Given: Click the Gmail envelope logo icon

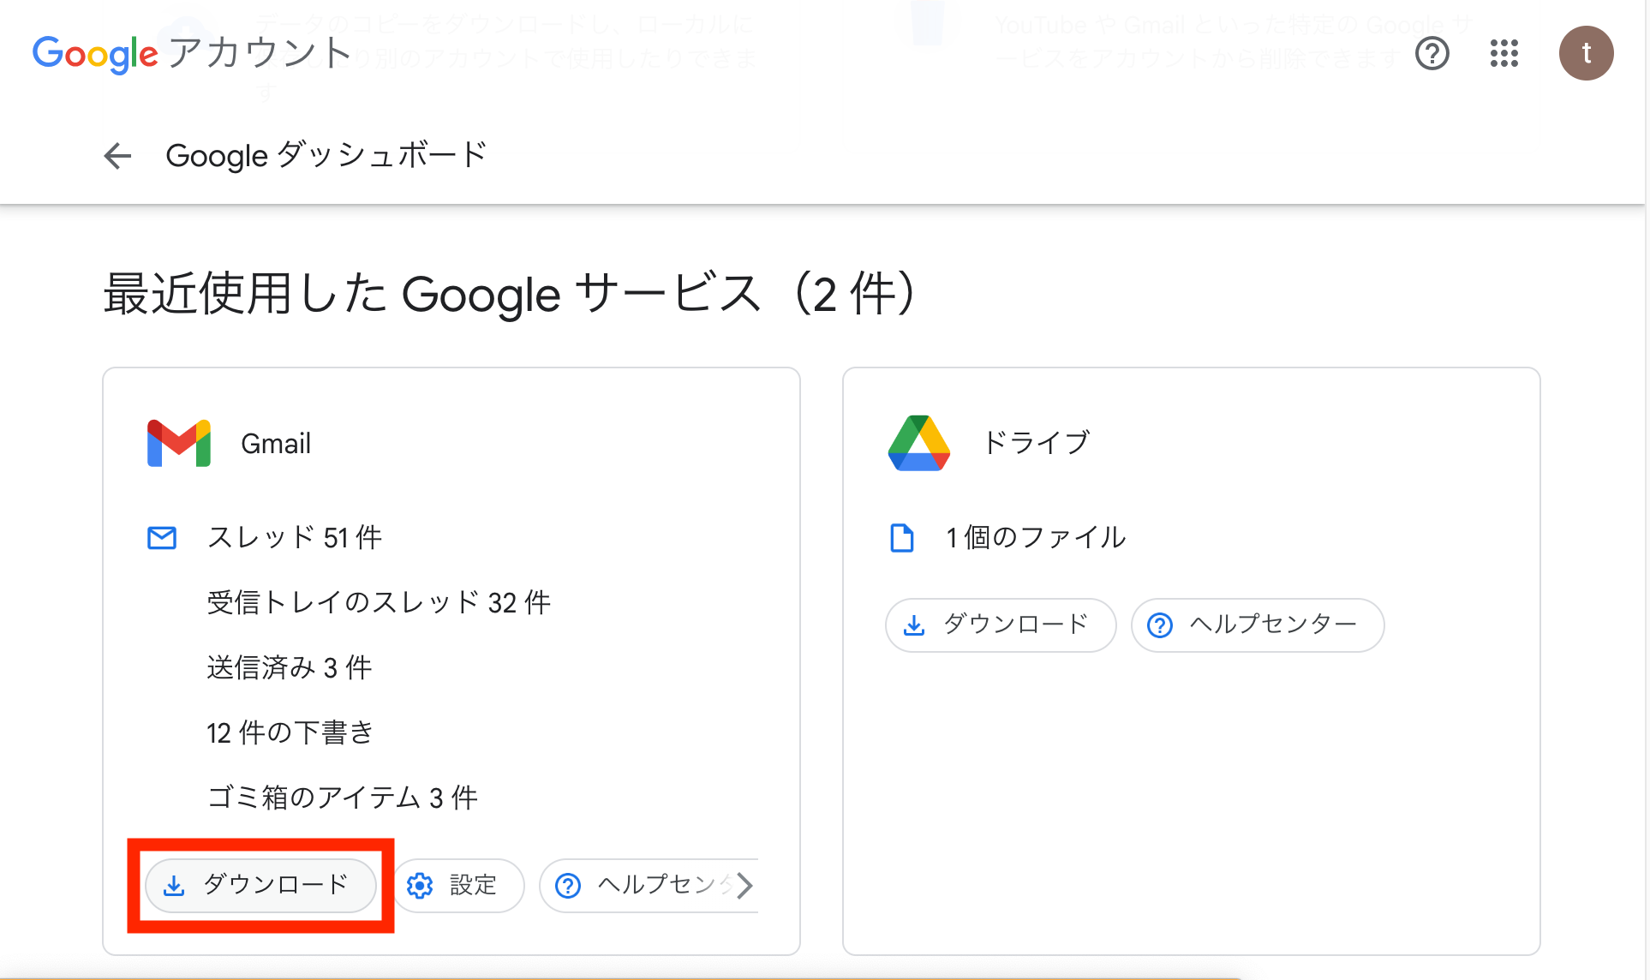Looking at the screenshot, I should click(x=179, y=443).
